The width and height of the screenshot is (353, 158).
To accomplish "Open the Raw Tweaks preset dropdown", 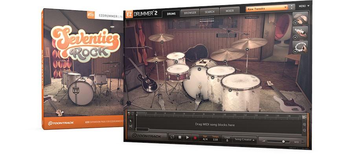I will pyautogui.click(x=267, y=9).
